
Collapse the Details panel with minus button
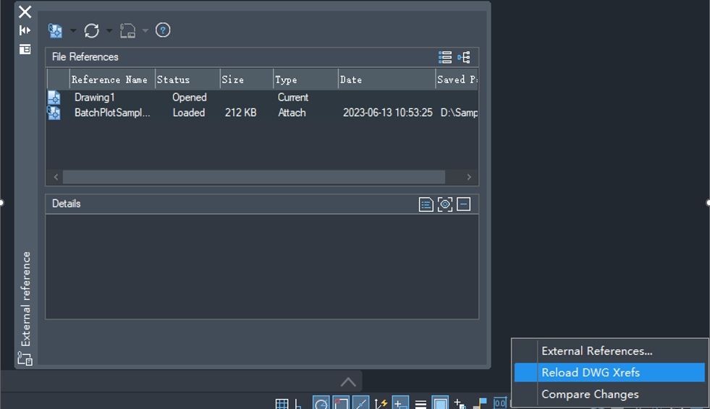coord(464,204)
